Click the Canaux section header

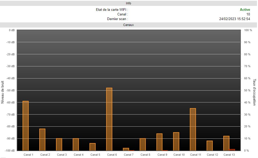[128, 25]
